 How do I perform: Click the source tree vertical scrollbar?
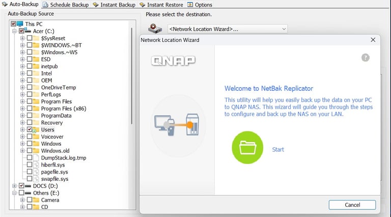[132, 75]
